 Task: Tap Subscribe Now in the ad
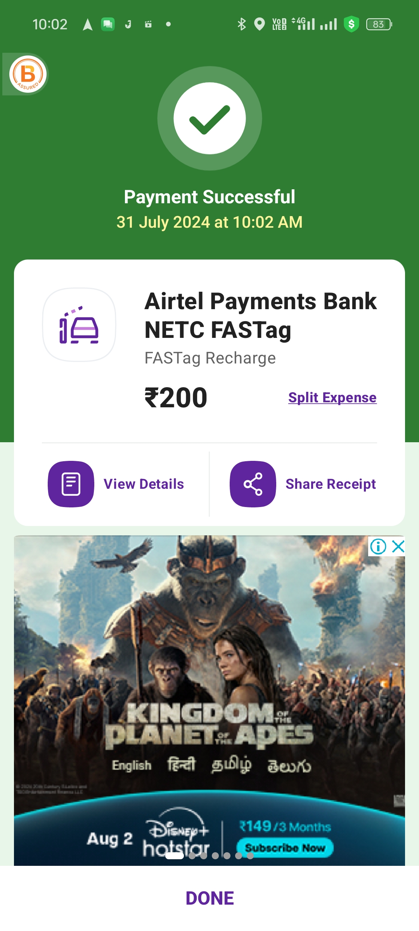pos(285,848)
